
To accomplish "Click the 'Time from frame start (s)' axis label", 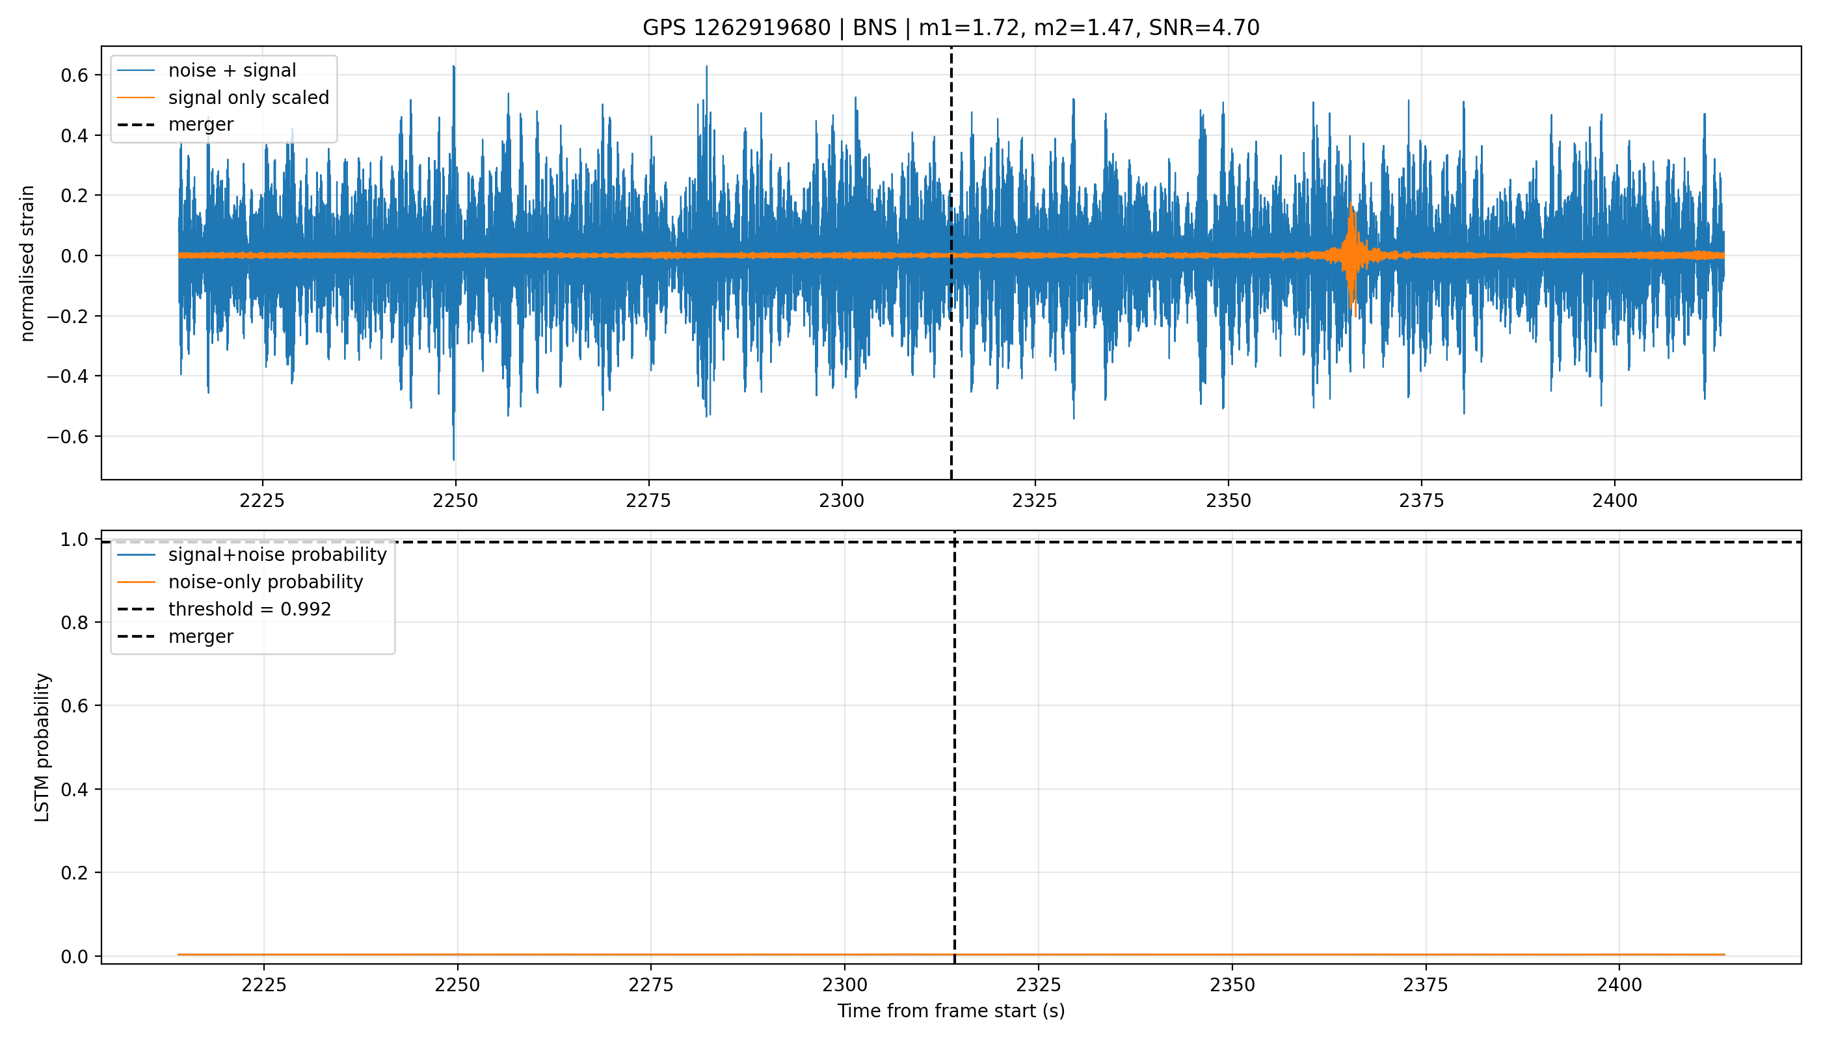I will [x=951, y=1011].
